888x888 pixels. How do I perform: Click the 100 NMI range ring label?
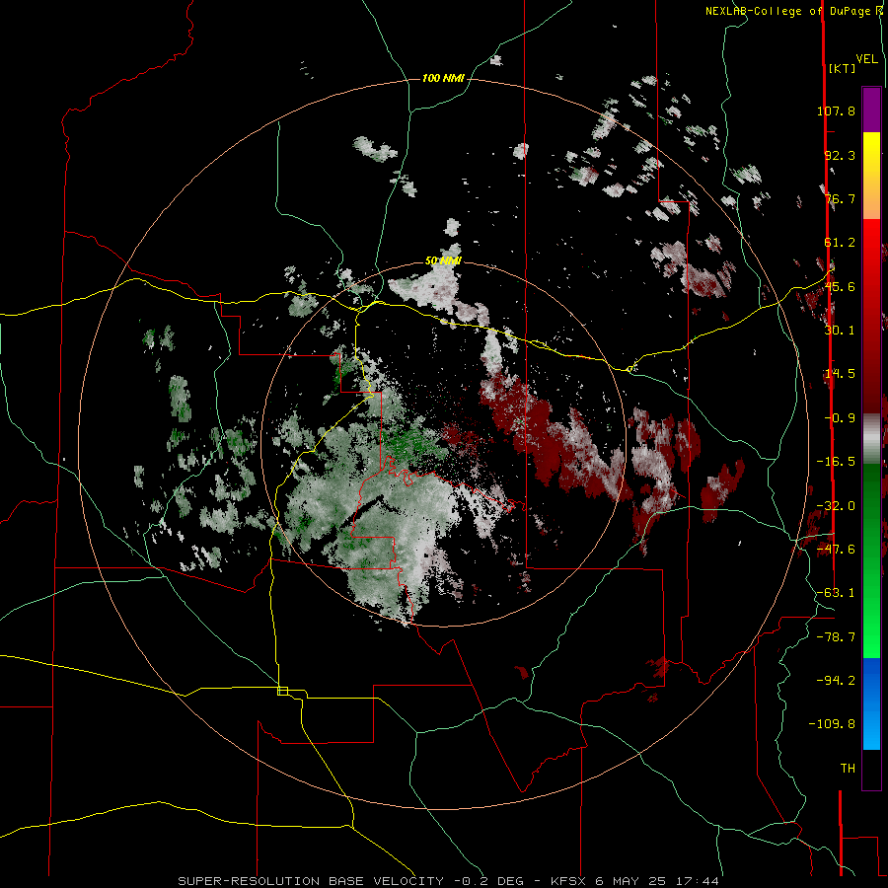[x=443, y=78]
